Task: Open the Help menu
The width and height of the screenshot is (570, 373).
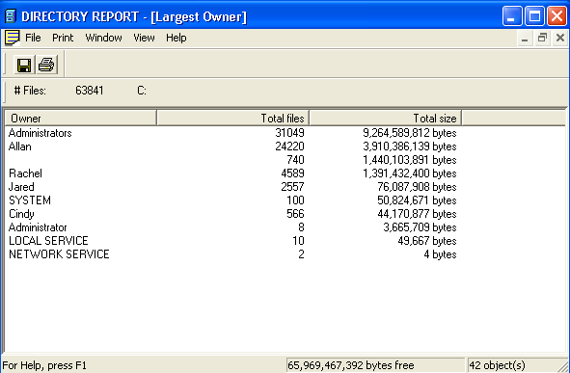Action: tap(176, 38)
